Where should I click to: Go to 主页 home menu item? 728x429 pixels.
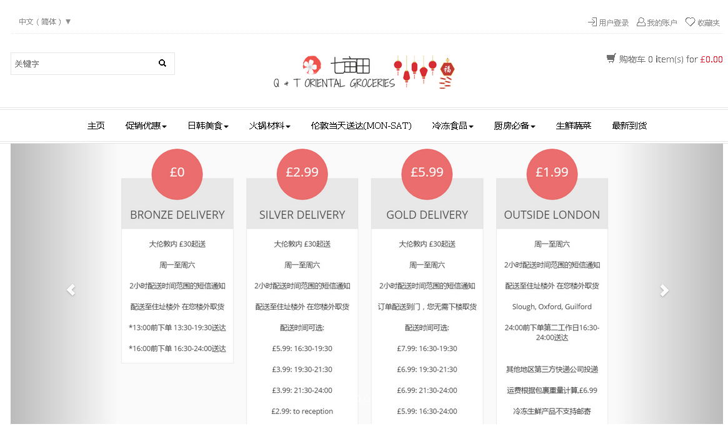tap(96, 126)
